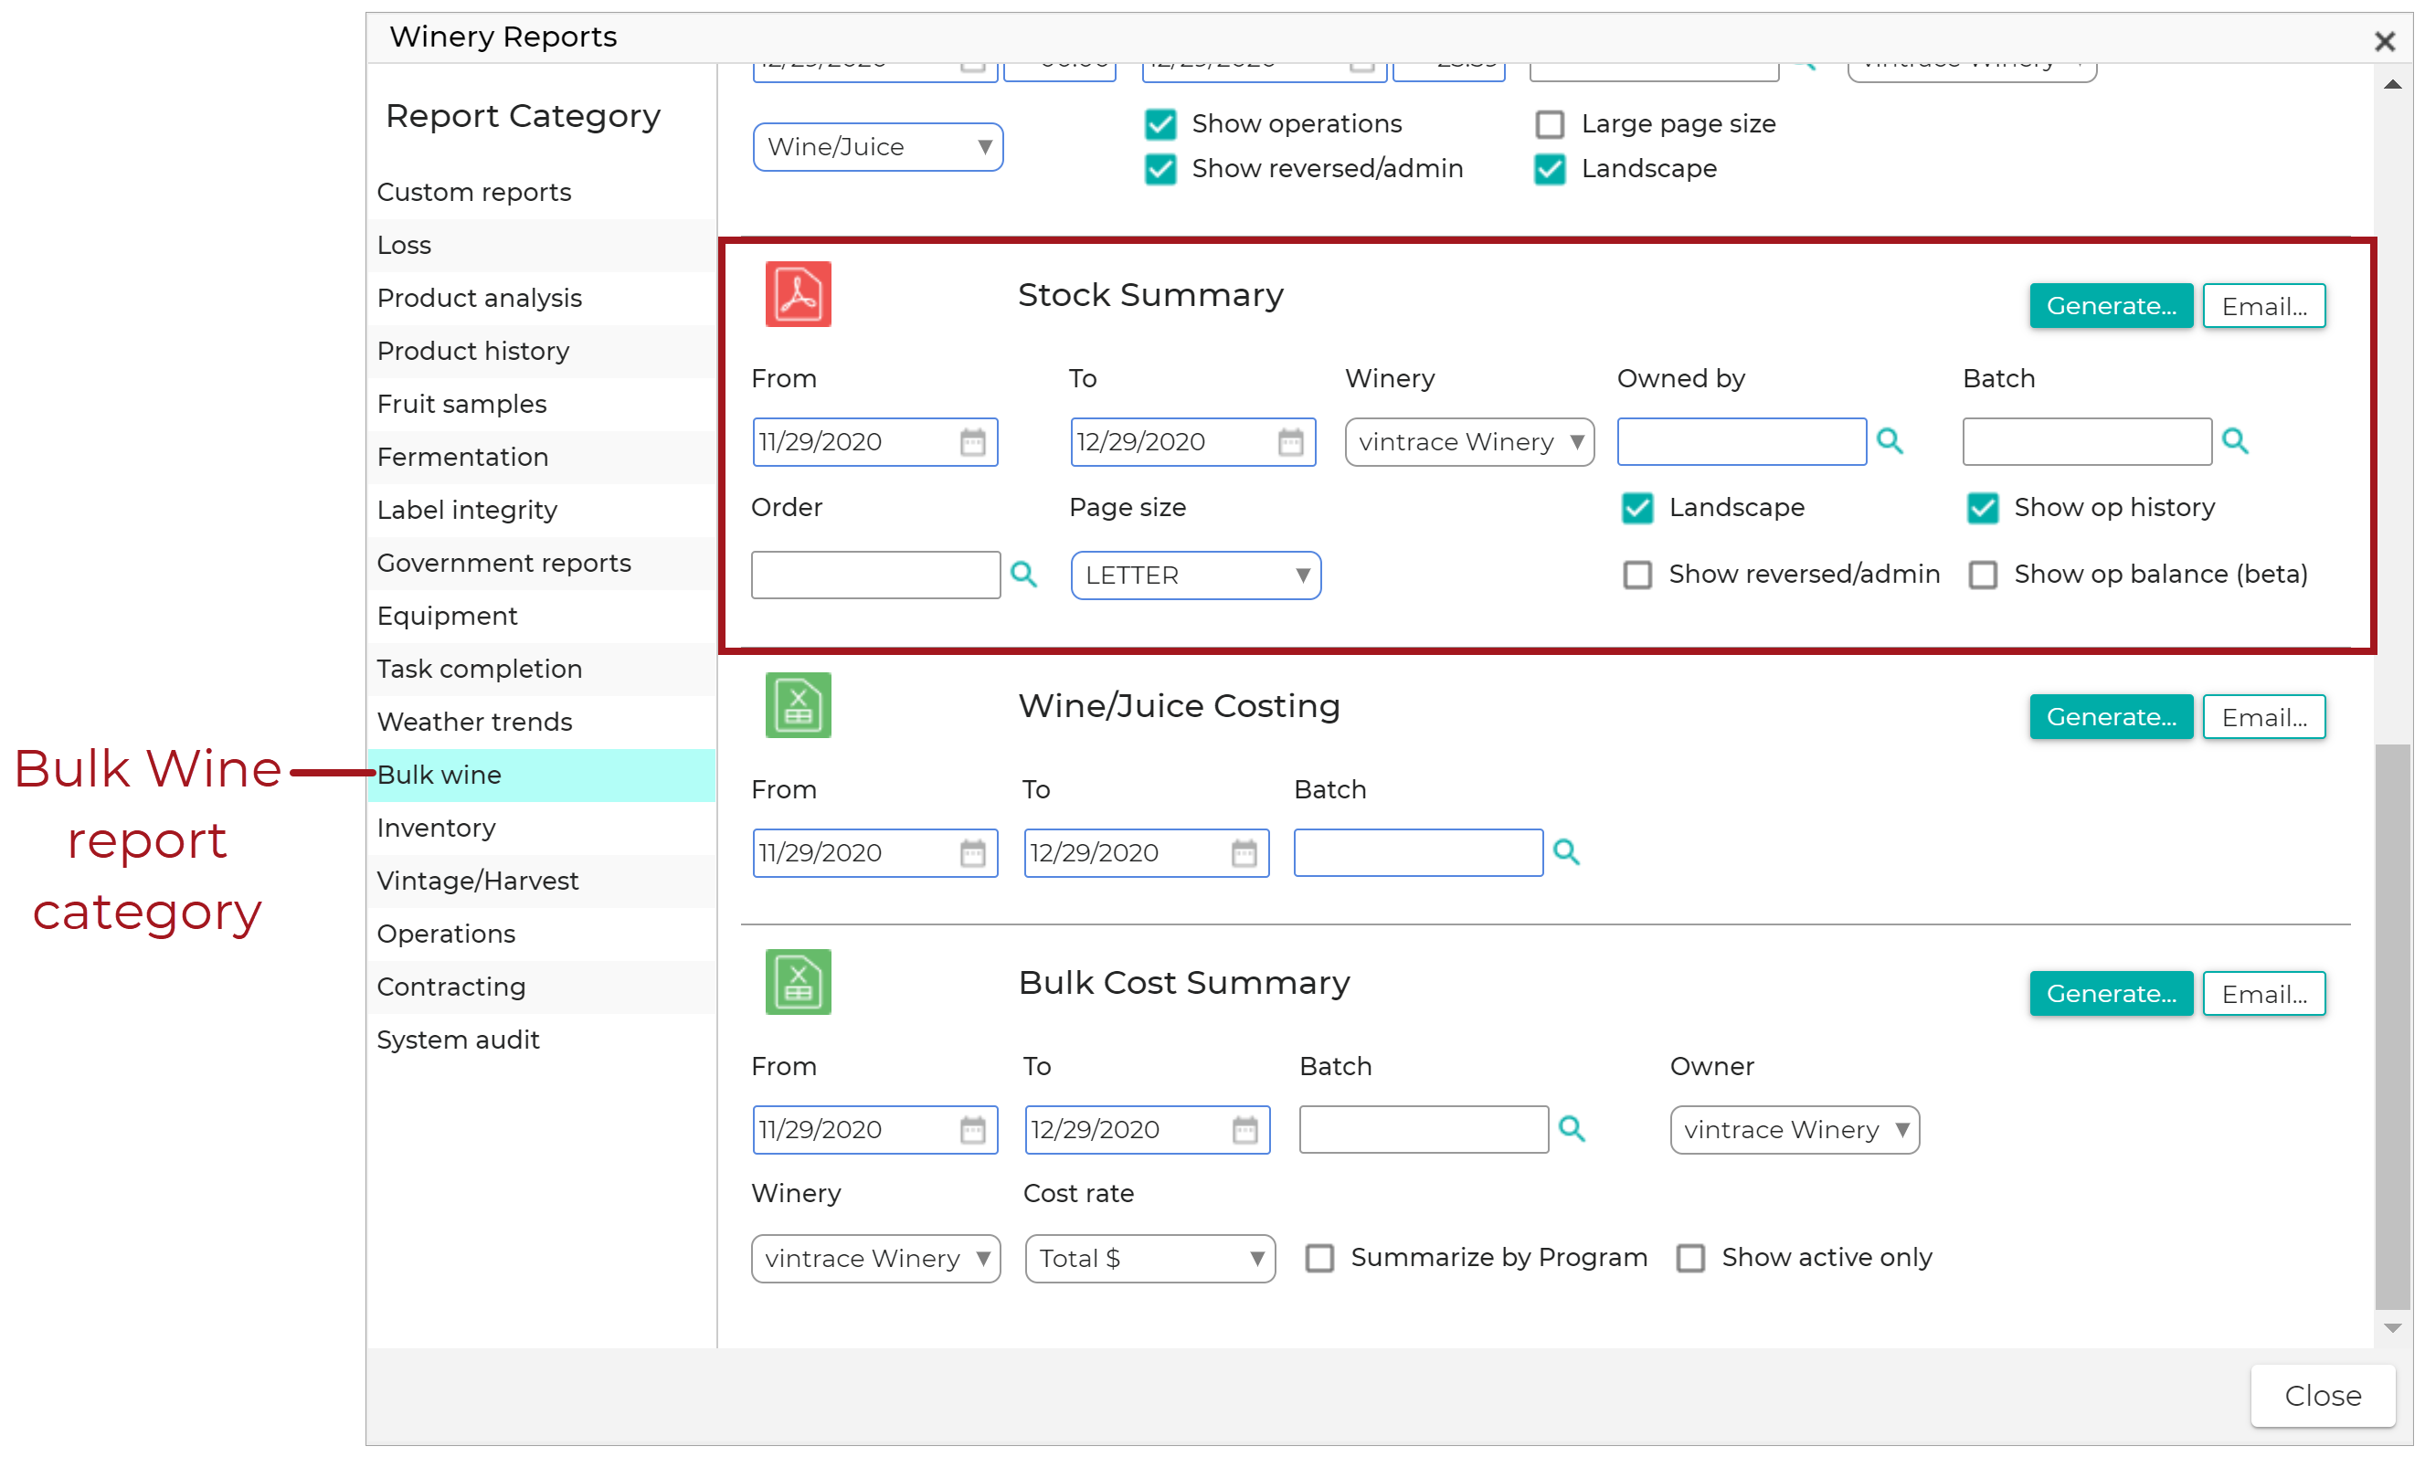This screenshot has width=2425, height=1457.
Task: Select Operations category
Action: click(x=541, y=934)
